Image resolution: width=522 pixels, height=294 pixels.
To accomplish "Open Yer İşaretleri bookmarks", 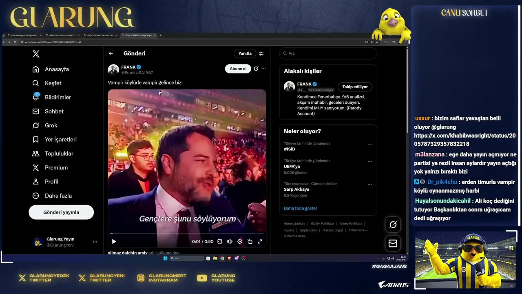I will (x=55, y=140).
